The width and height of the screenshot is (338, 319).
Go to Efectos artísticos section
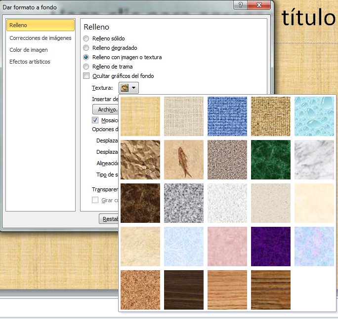pyautogui.click(x=30, y=62)
